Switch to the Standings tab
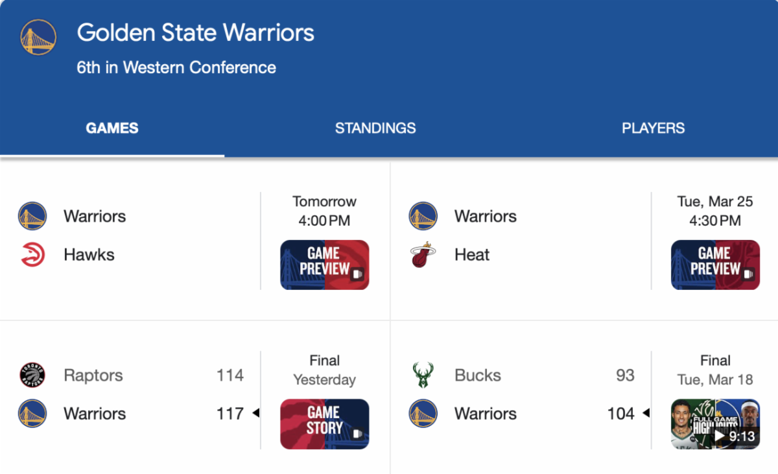The image size is (778, 474). pyautogui.click(x=375, y=128)
